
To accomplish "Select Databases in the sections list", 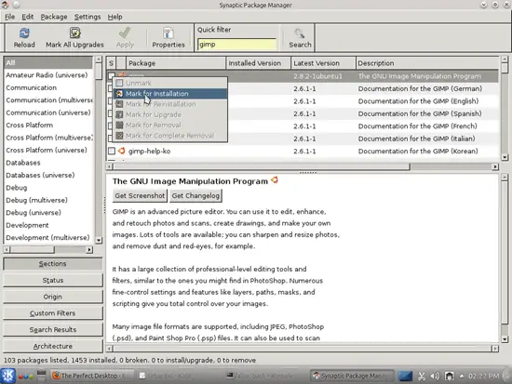I will [23, 163].
